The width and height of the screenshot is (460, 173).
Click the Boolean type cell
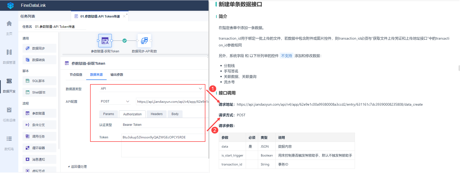267,155
